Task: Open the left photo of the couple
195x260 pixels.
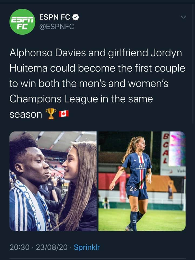Action: pos(53,181)
